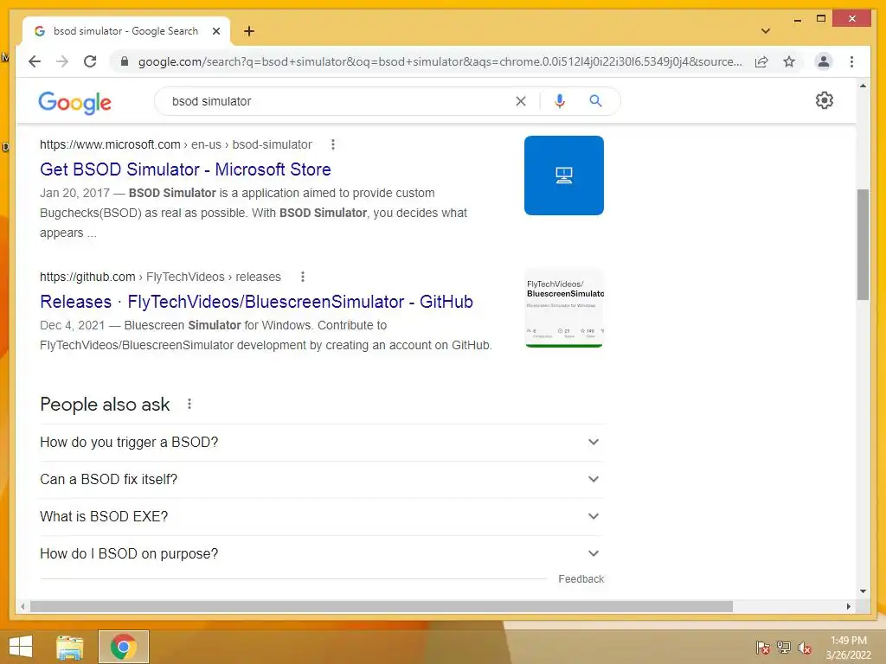Open Releases FlyTechVideos/BluescreenSimulator GitHub link
The height and width of the screenshot is (664, 886).
(256, 302)
